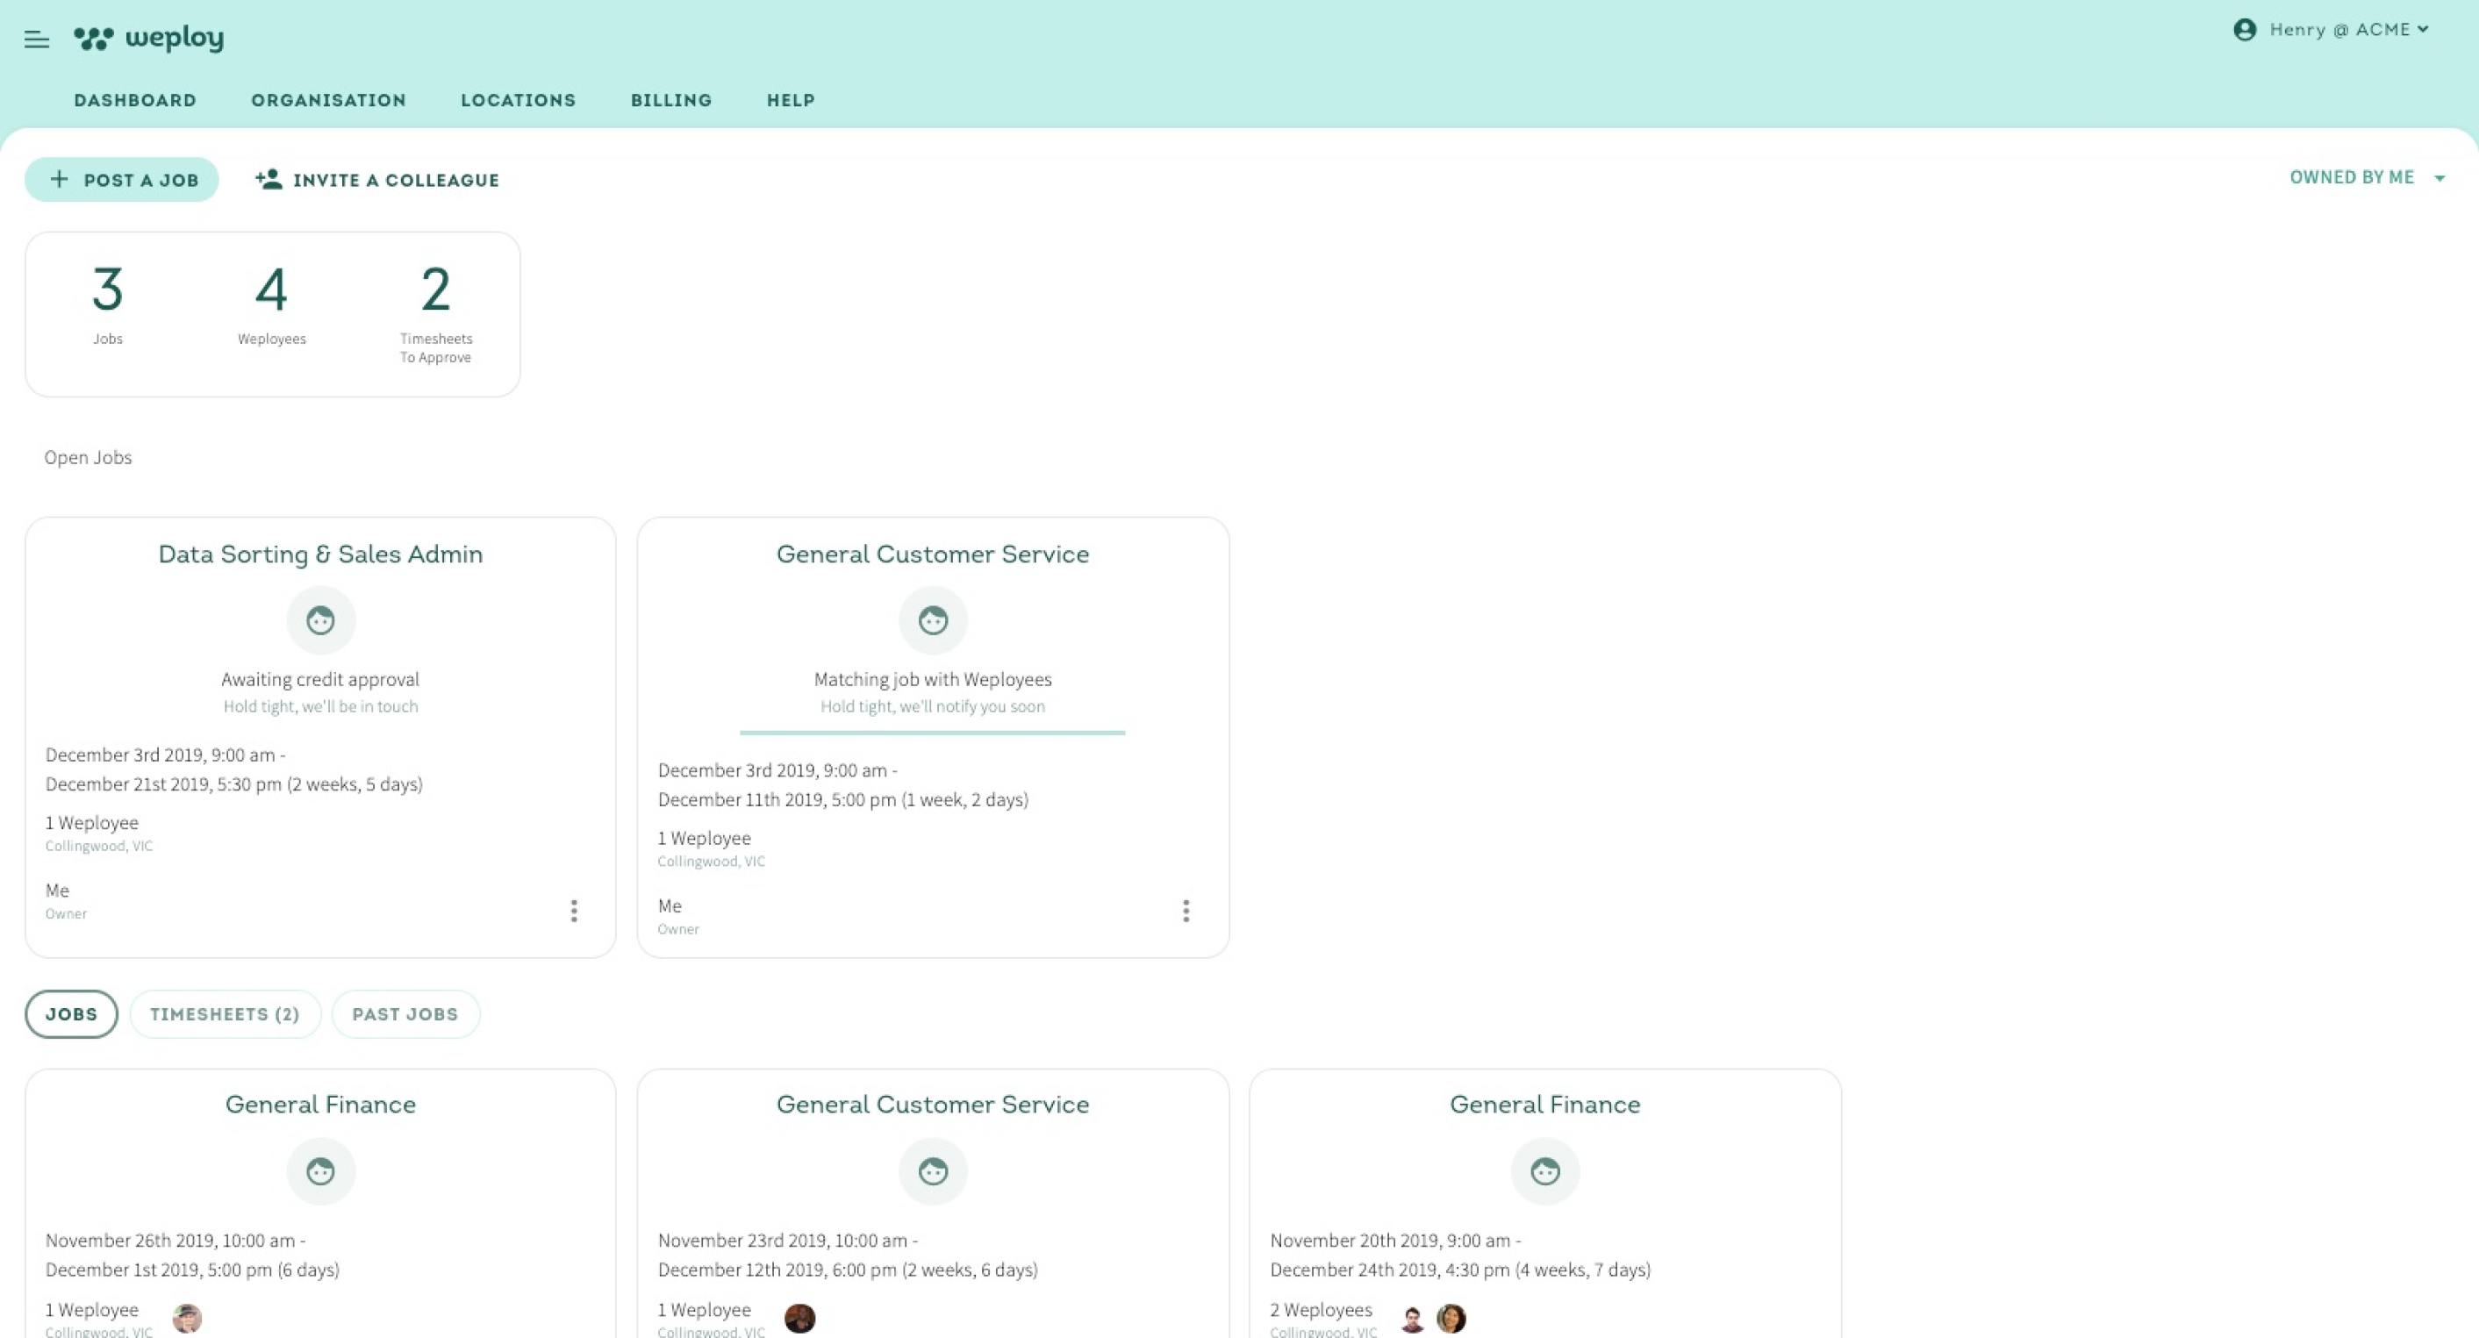The height and width of the screenshot is (1338, 2479).
Task: Open the General Customer Service title in Open Jobs
Action: [x=933, y=554]
